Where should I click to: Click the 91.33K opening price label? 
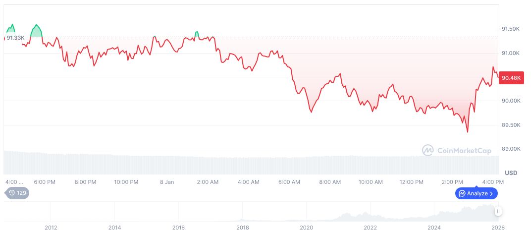pos(15,37)
